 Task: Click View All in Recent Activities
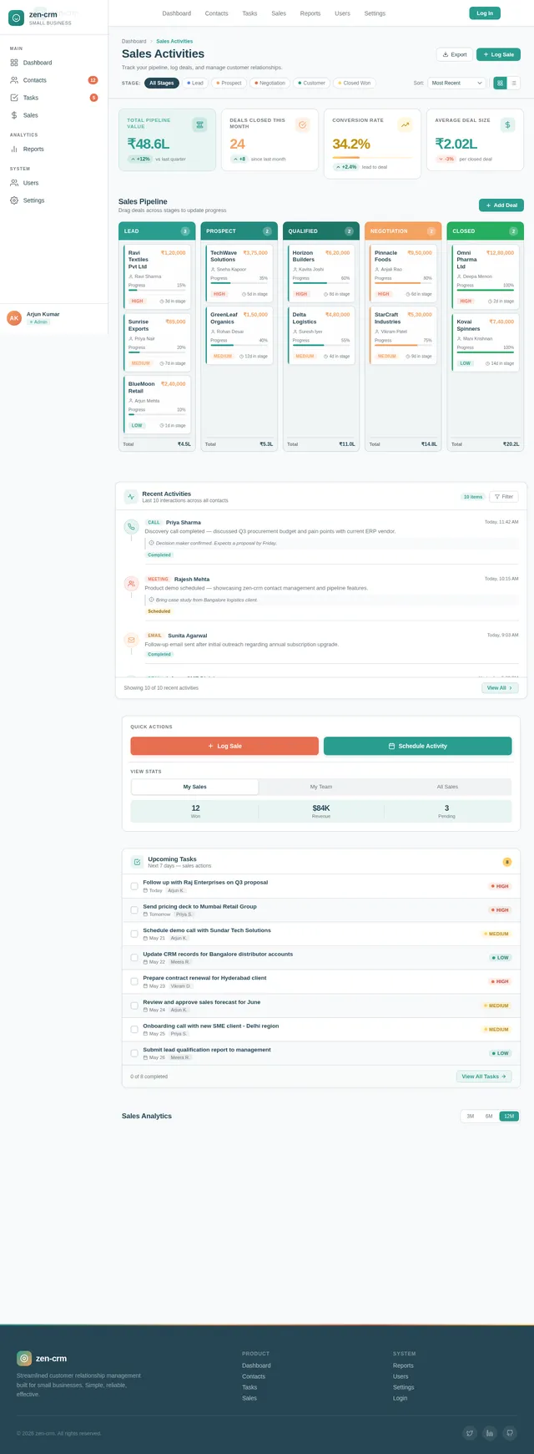(x=501, y=688)
